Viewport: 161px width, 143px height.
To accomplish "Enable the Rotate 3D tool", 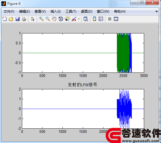I will point(61,19).
